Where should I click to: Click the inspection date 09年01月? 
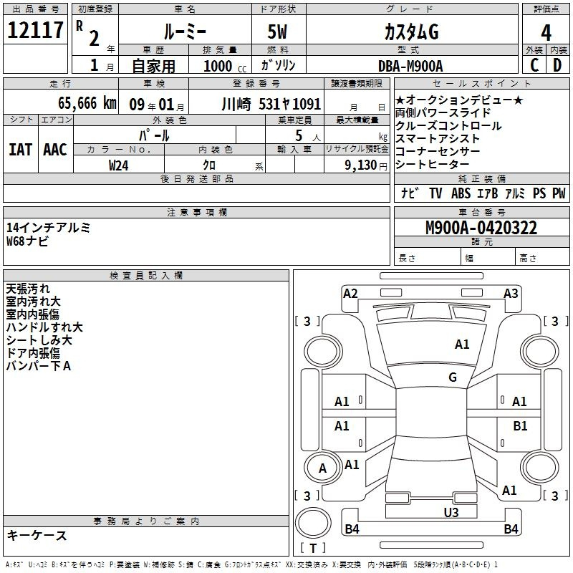pos(157,105)
